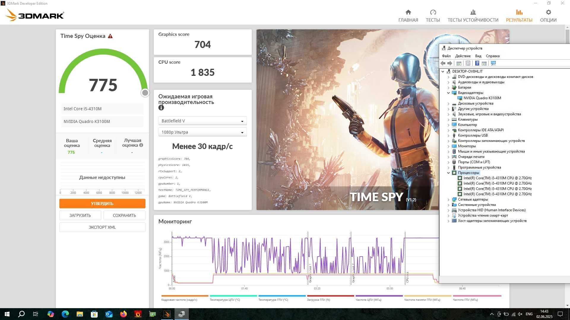Click the Устройства HID category icon
This screenshot has height=320, width=570.
coord(454,210)
